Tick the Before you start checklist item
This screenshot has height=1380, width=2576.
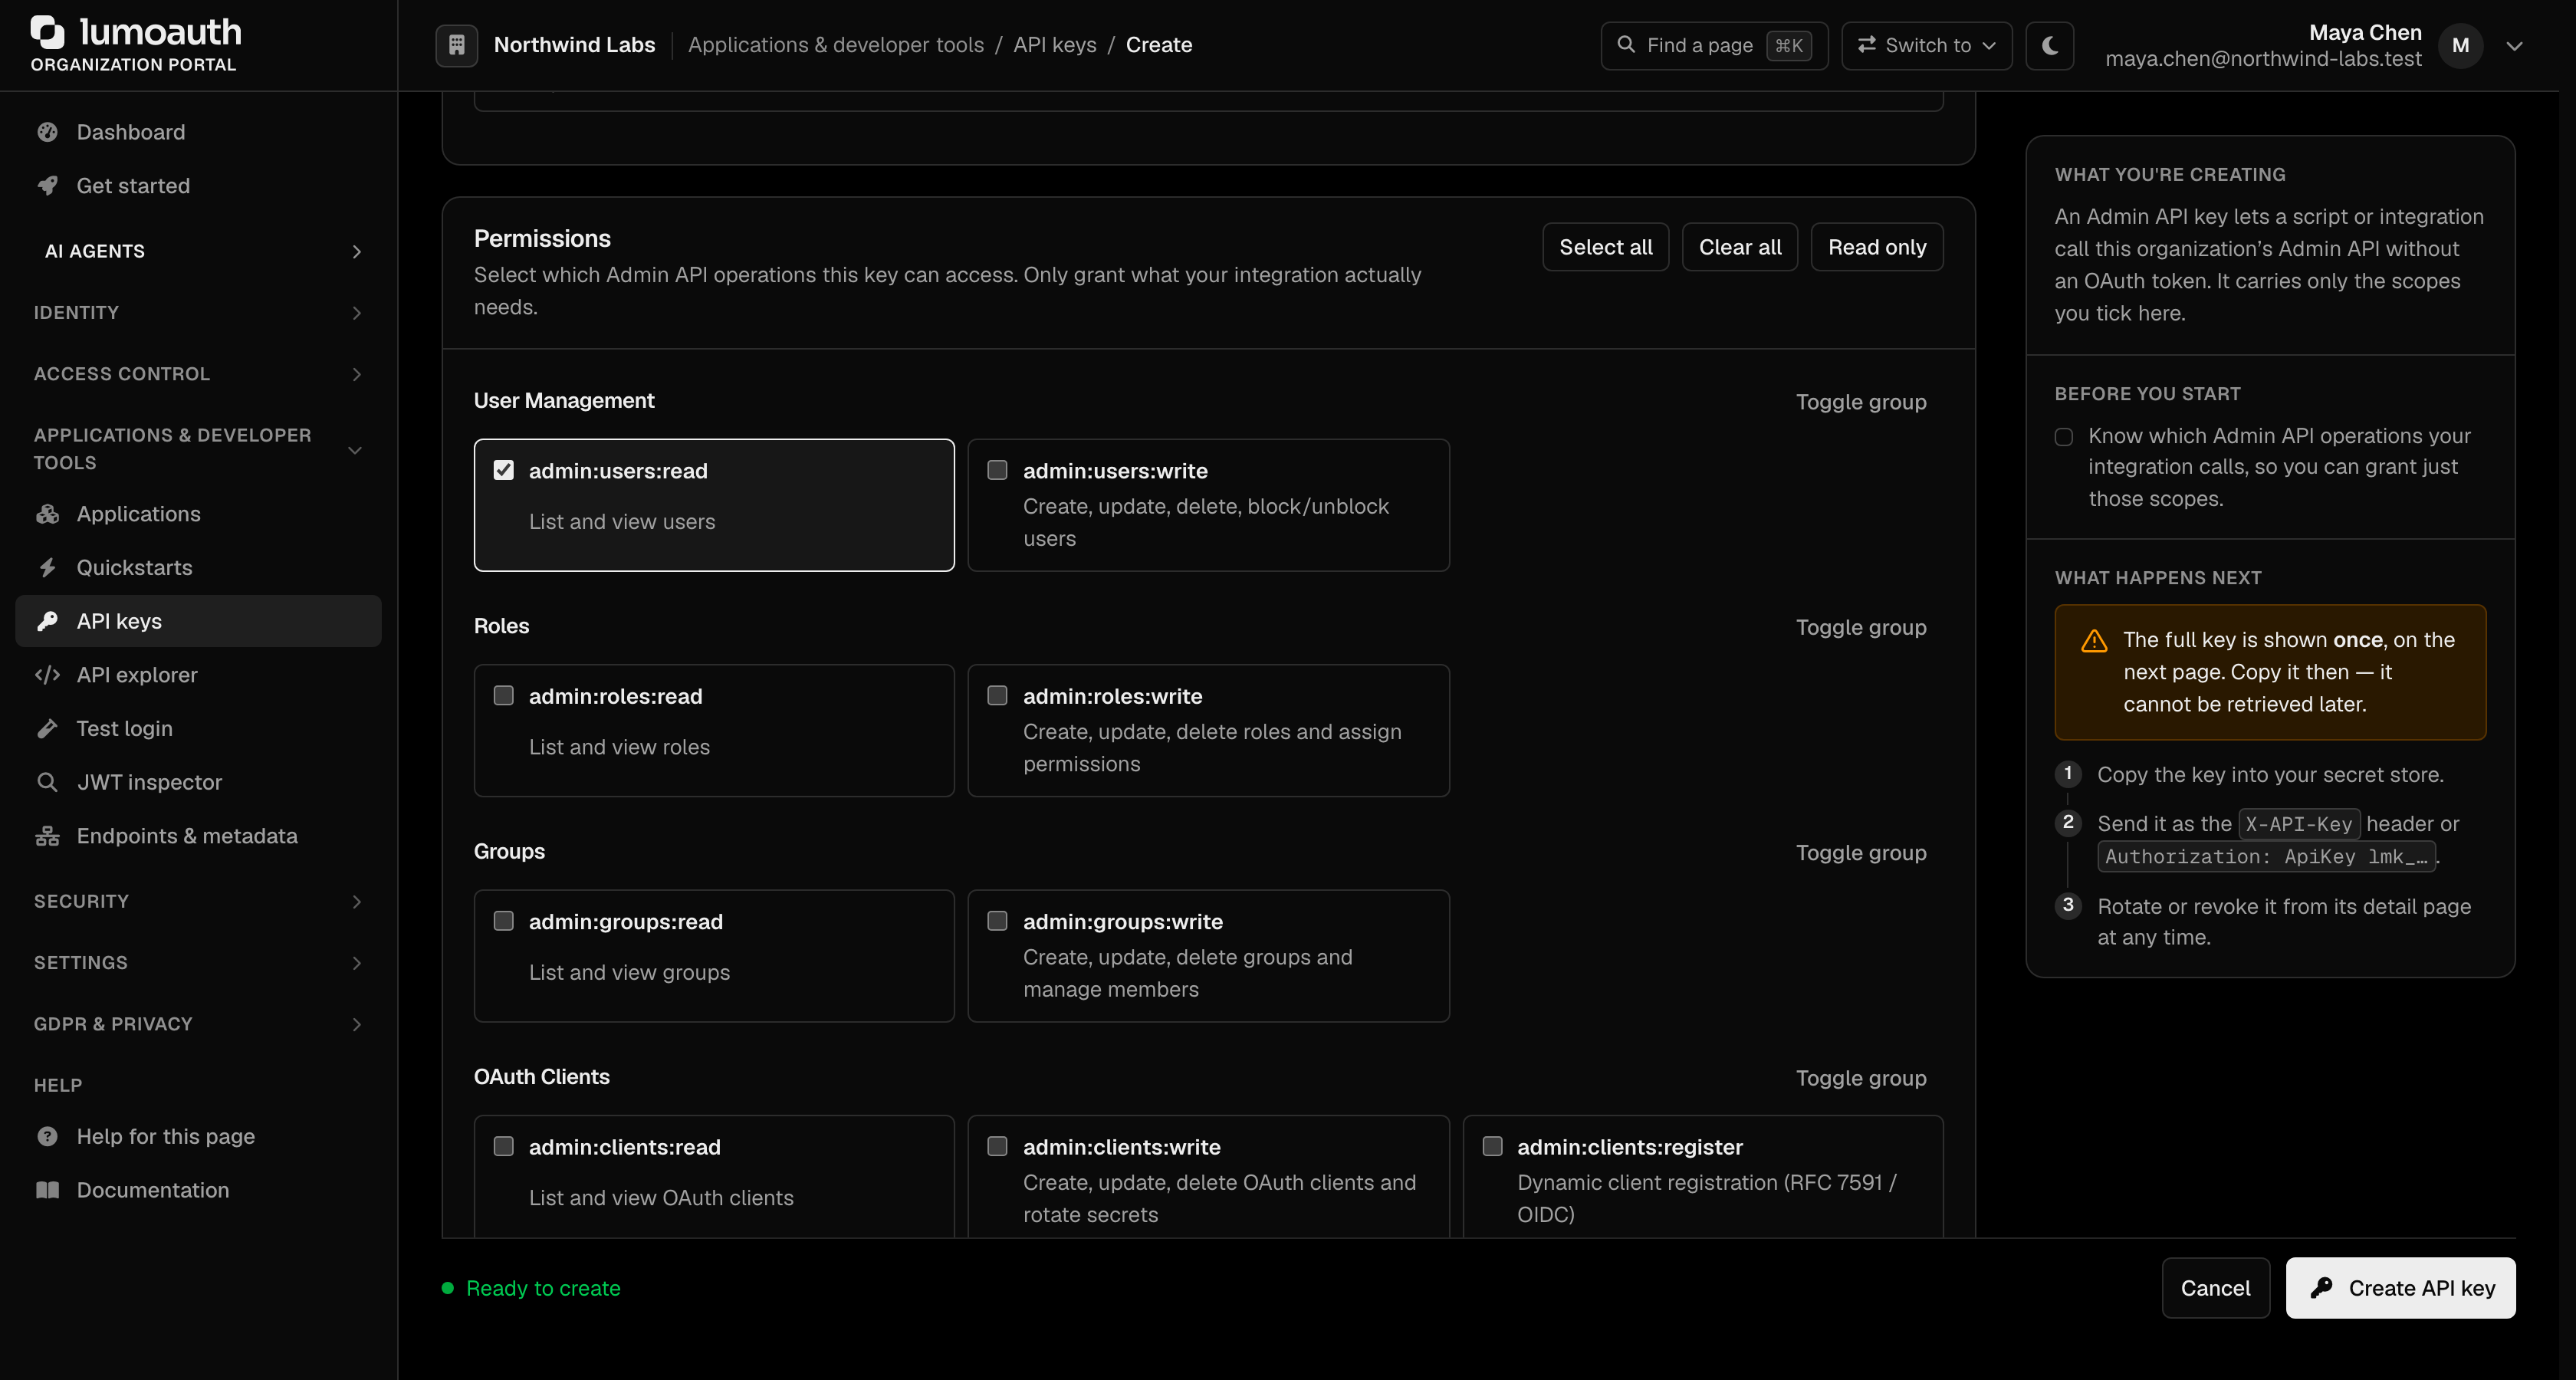(x=2064, y=437)
